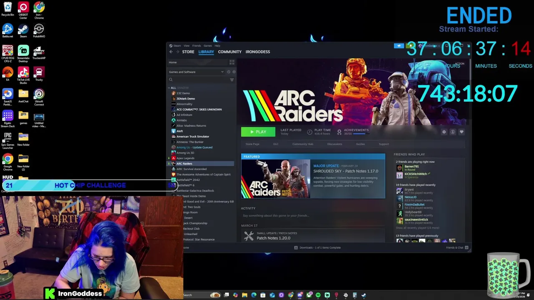Switch to the STORE tab
This screenshot has height=300, width=534.
(188, 52)
